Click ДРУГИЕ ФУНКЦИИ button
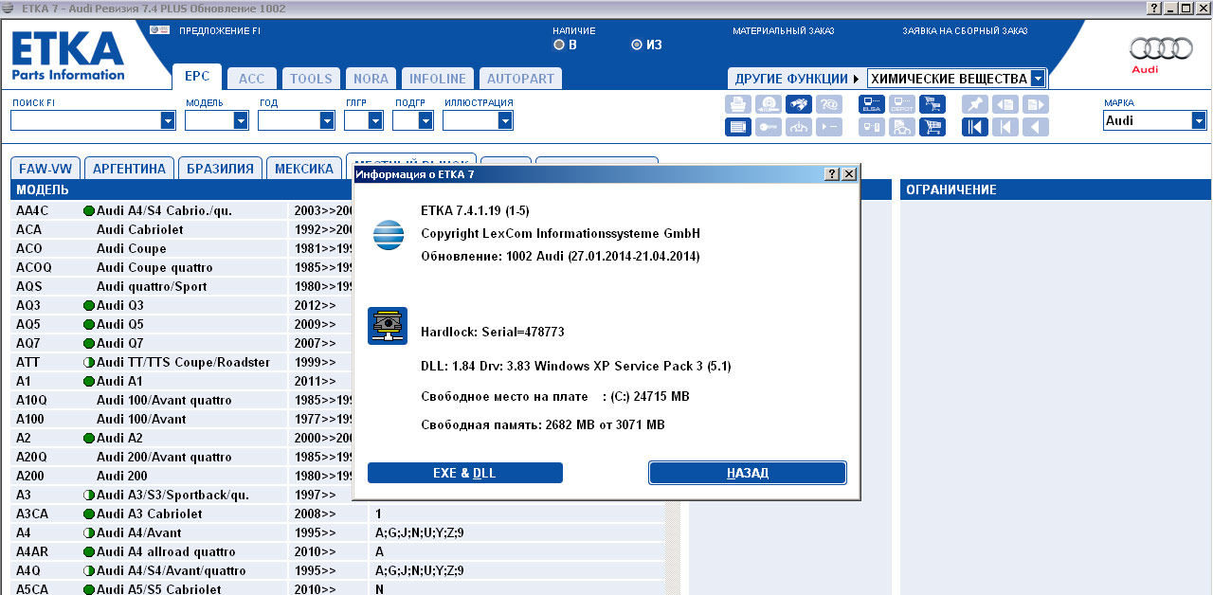The width and height of the screenshot is (1213, 595). pyautogui.click(x=796, y=79)
